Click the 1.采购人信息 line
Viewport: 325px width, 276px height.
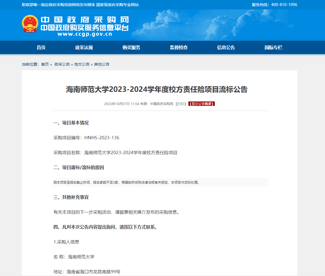(66, 242)
